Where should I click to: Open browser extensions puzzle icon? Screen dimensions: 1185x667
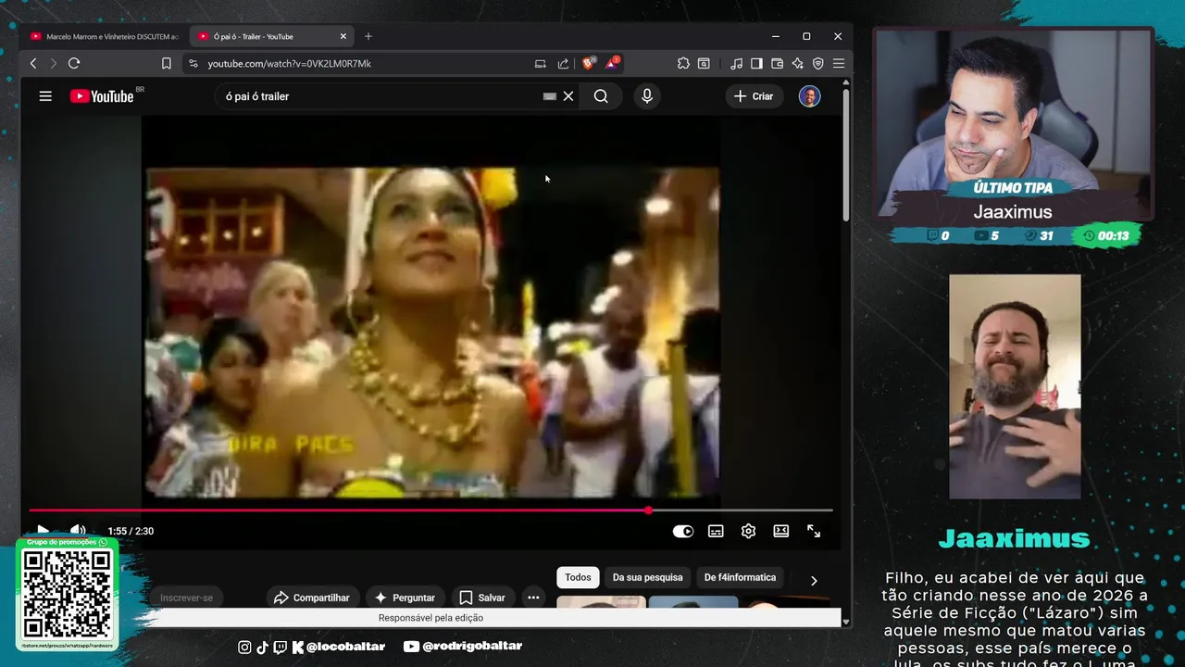coord(683,63)
